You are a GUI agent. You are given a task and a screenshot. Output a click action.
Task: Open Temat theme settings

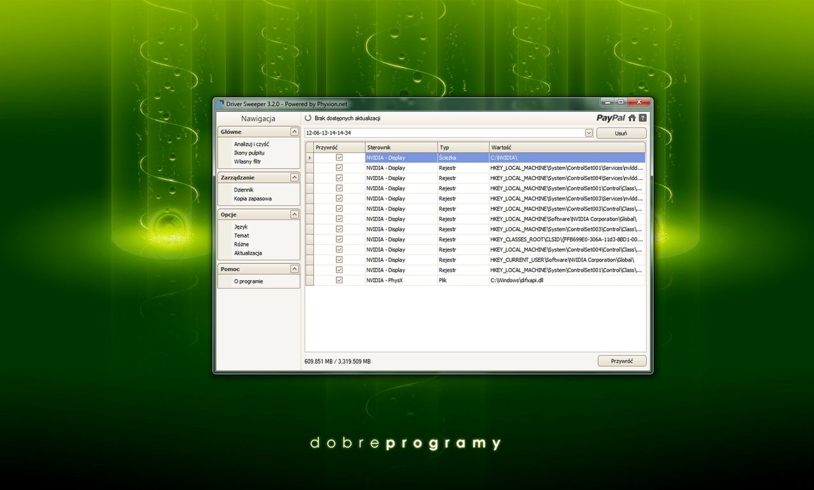[x=242, y=235]
